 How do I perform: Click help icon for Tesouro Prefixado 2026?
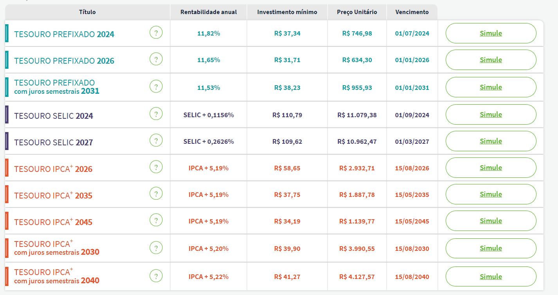(x=156, y=60)
